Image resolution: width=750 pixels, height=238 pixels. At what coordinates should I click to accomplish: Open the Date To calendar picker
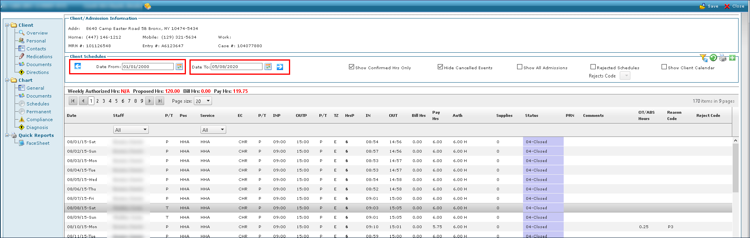[268, 66]
